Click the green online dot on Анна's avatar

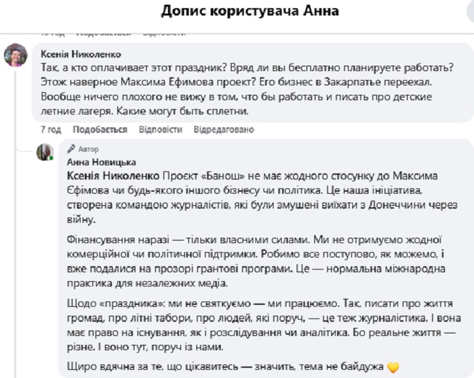(x=51, y=158)
